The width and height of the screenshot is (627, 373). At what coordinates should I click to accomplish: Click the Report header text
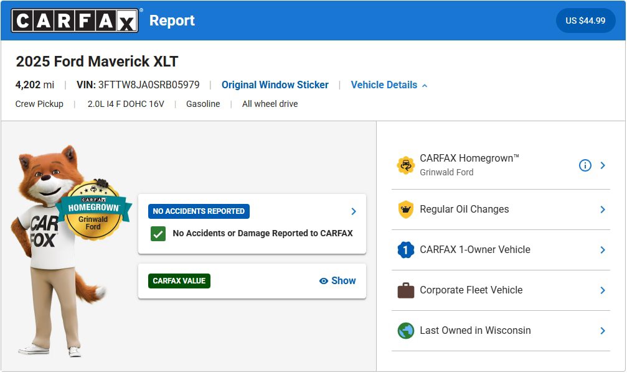point(172,21)
